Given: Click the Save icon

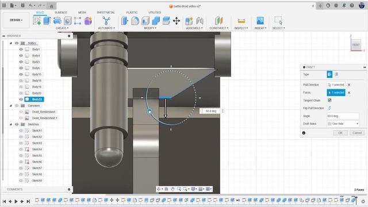Looking at the screenshot, I should coord(22,5).
